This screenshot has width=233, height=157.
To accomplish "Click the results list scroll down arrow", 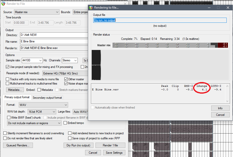I will point(227,101).
